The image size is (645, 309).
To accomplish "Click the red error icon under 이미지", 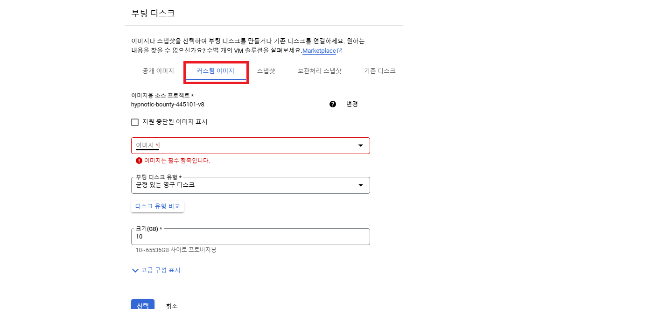I will 139,161.
